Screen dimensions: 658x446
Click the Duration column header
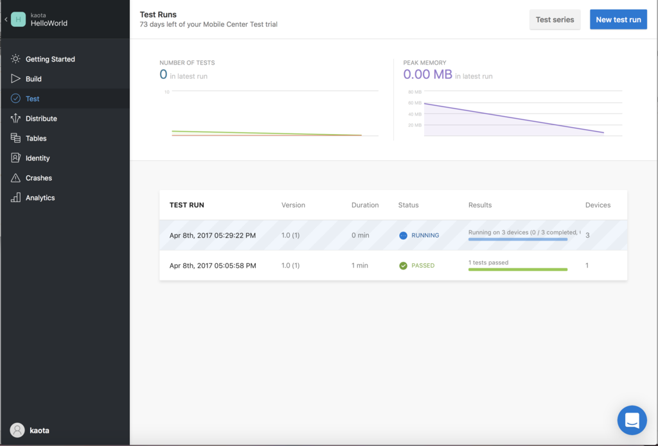tap(365, 205)
